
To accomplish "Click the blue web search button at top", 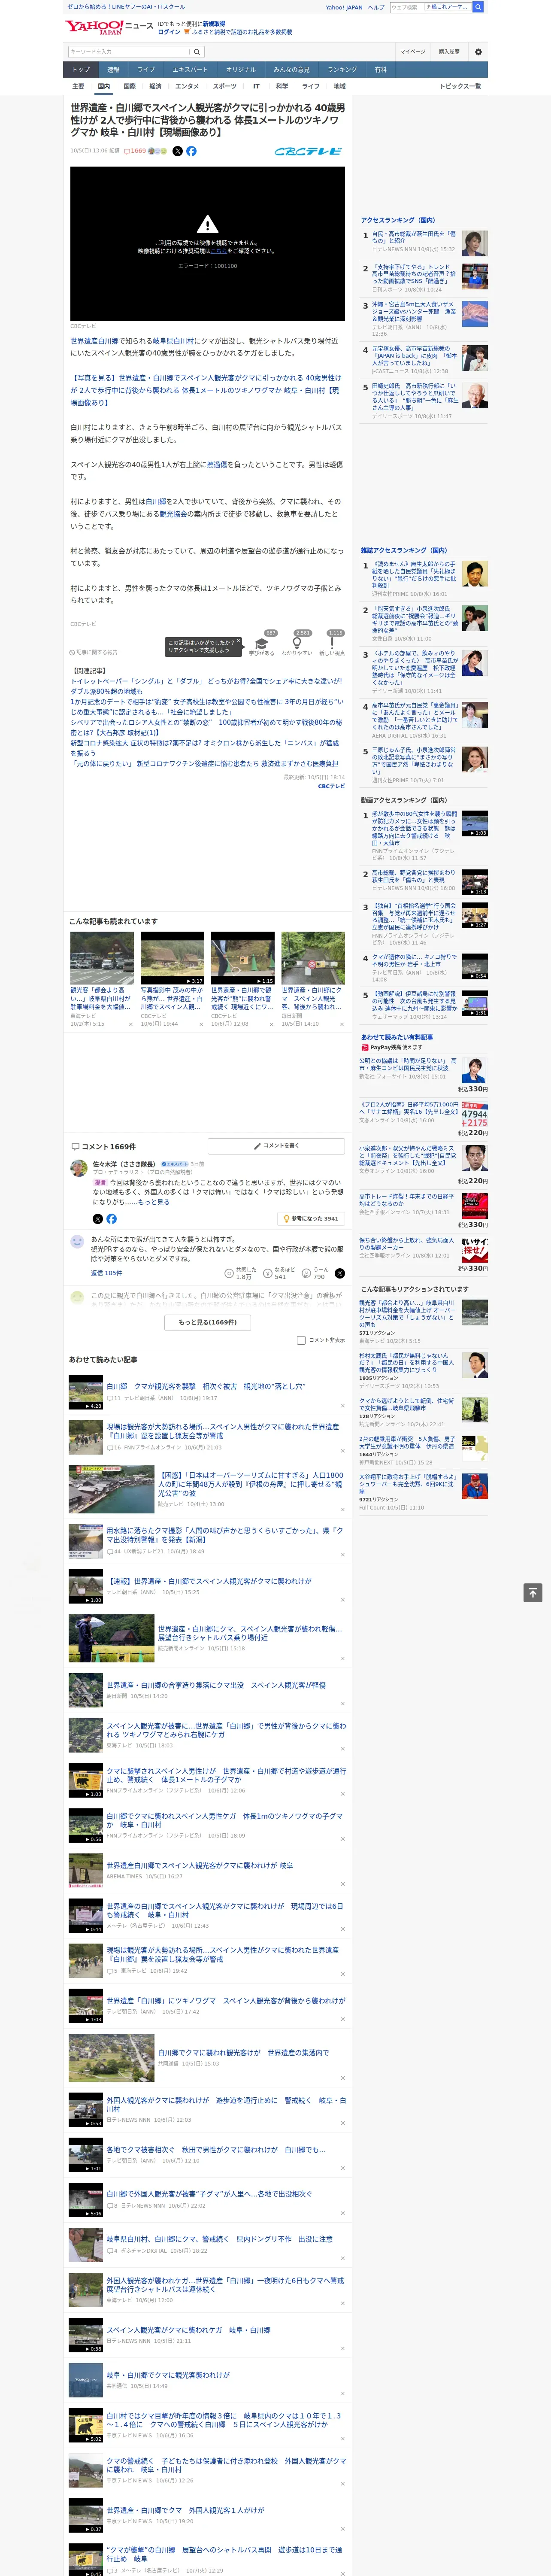I will pos(478,7).
